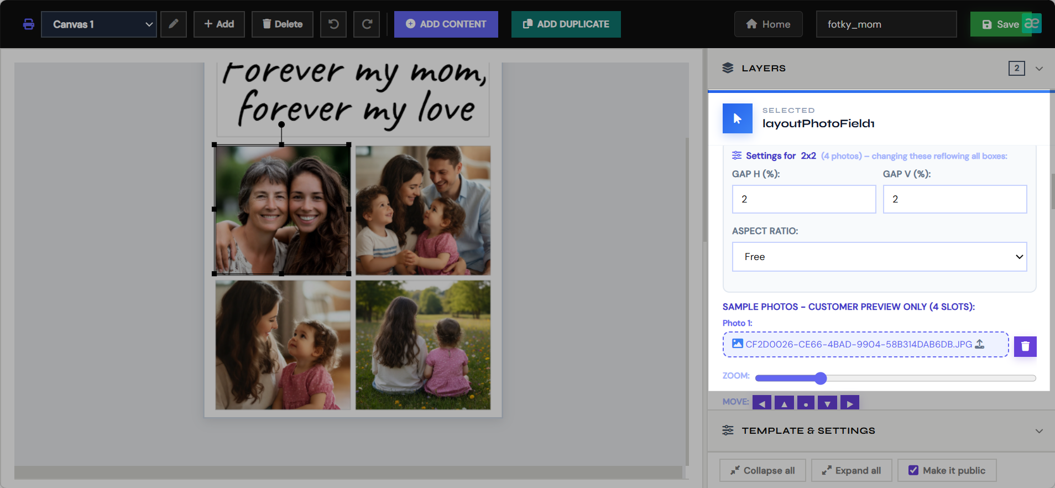Click the ADD CONTENT button
1055x488 pixels.
(446, 24)
